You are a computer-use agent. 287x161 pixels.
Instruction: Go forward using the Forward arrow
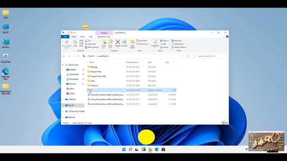70,56
